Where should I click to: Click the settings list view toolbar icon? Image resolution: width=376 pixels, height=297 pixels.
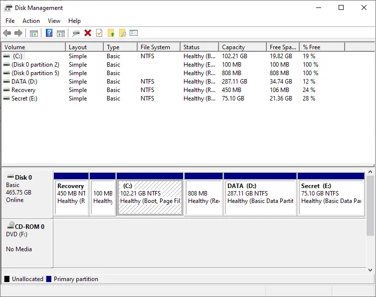point(134,33)
